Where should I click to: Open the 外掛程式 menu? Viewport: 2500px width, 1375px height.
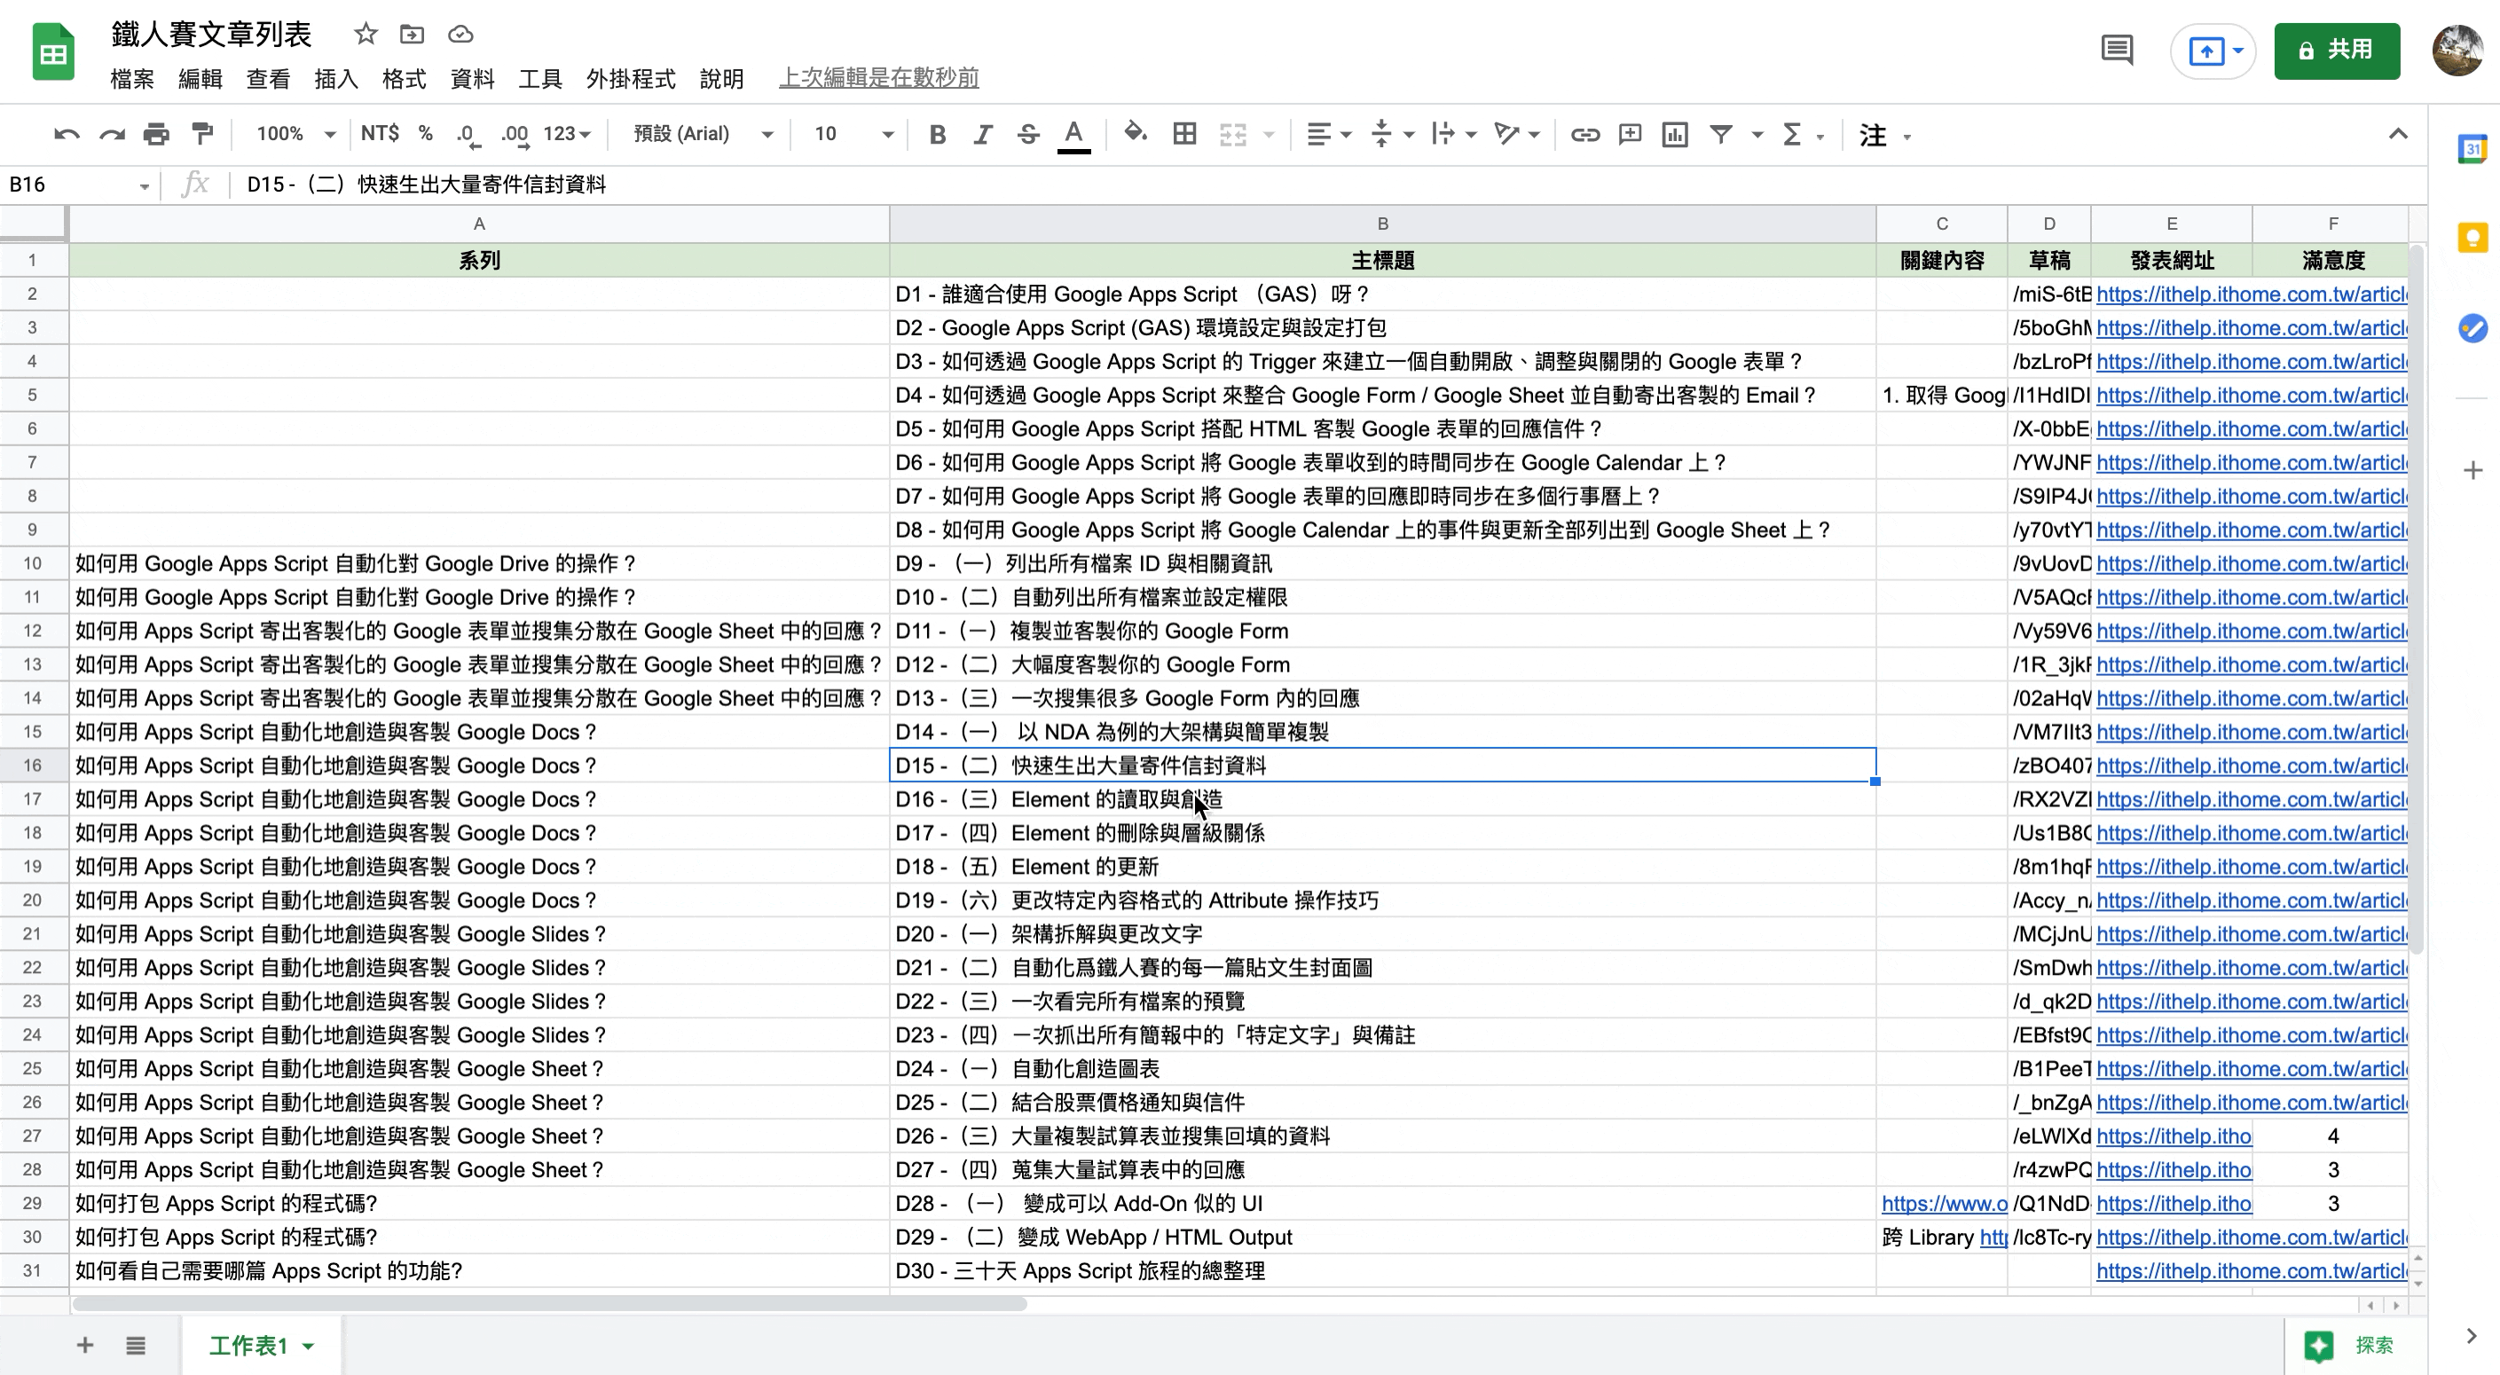coord(630,79)
